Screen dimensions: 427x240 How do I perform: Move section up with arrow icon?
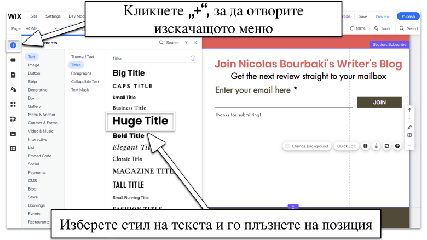coord(409,110)
